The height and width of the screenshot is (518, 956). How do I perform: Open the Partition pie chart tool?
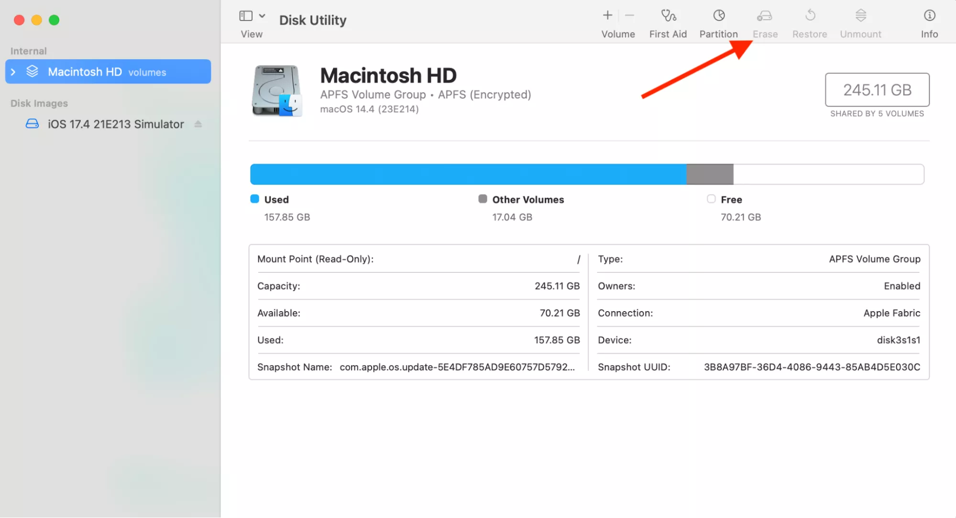click(718, 16)
